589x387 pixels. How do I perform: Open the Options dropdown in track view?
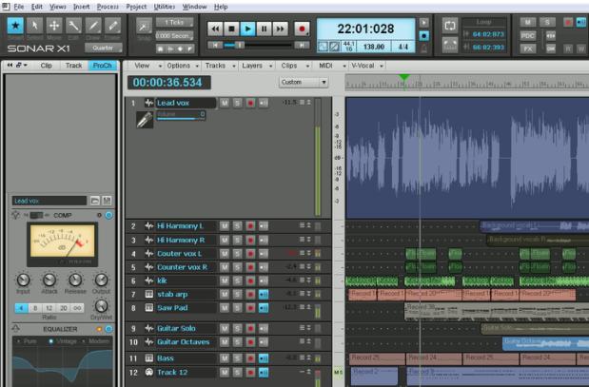179,66
